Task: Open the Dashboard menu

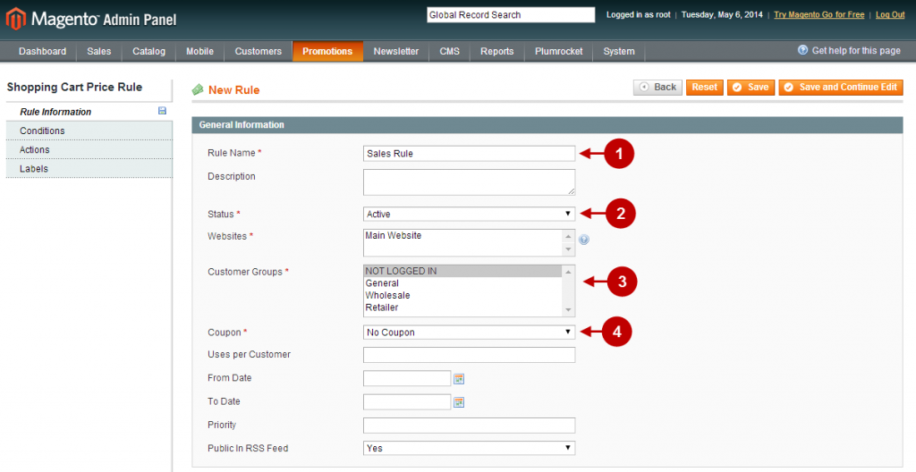Action: [x=42, y=52]
